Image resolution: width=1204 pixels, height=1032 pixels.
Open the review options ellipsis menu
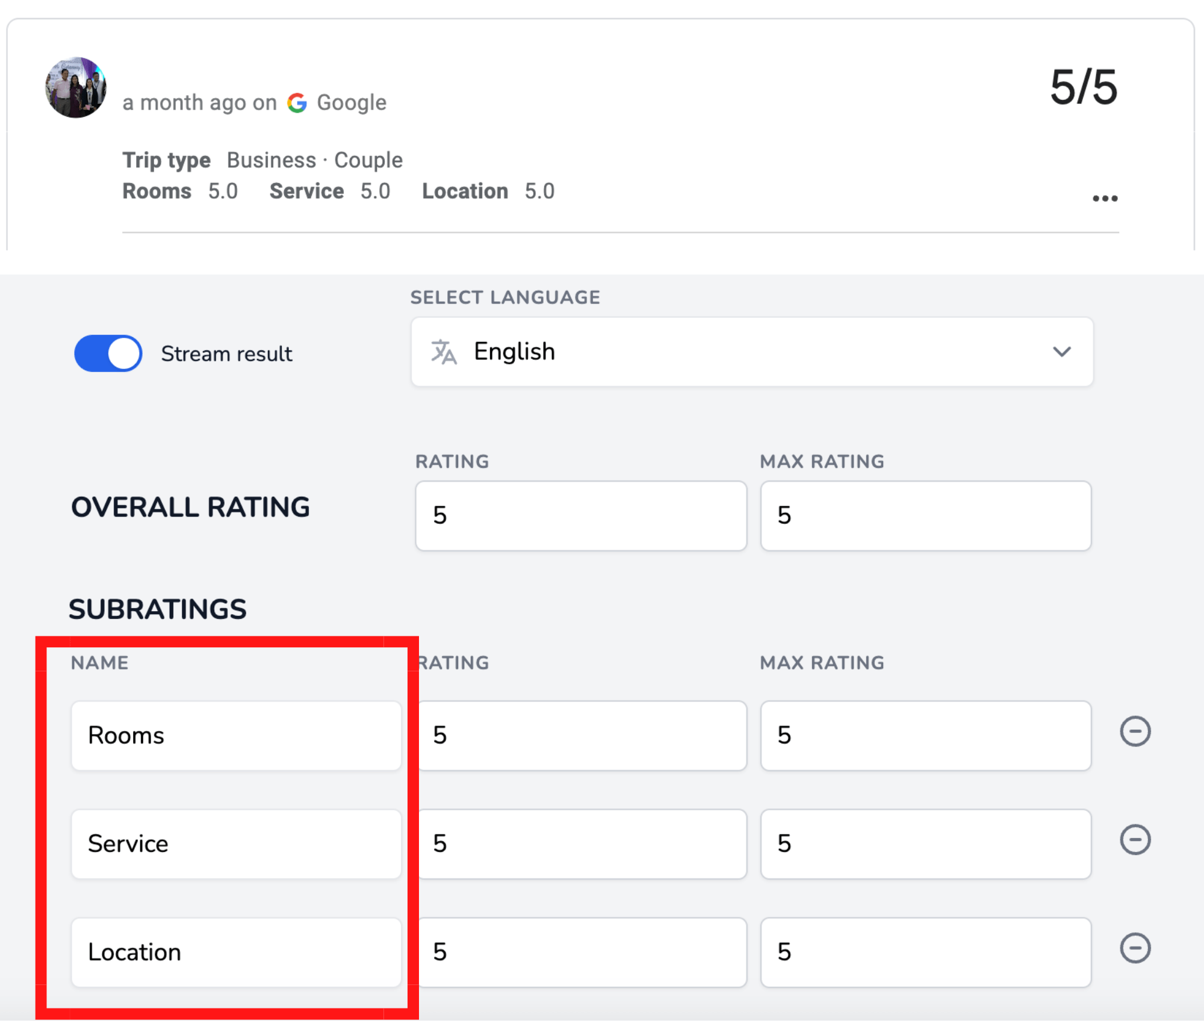pyautogui.click(x=1105, y=197)
